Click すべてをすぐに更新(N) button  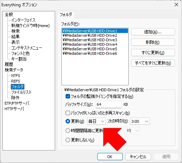point(153,63)
